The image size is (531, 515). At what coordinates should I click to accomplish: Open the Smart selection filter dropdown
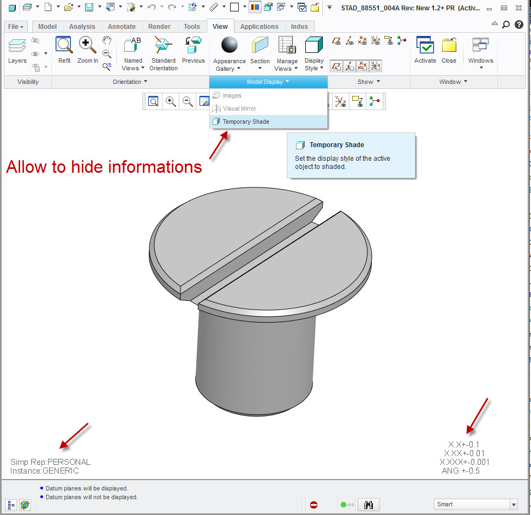(513, 505)
